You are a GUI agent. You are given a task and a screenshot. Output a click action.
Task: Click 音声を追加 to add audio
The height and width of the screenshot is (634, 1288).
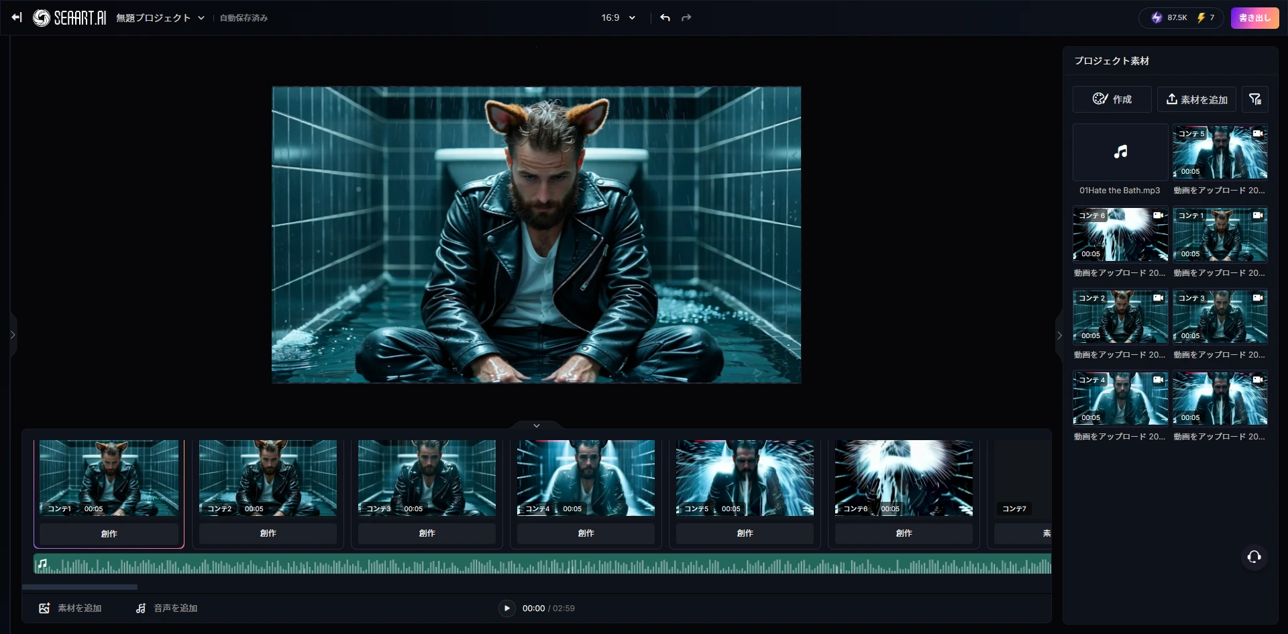click(x=167, y=608)
